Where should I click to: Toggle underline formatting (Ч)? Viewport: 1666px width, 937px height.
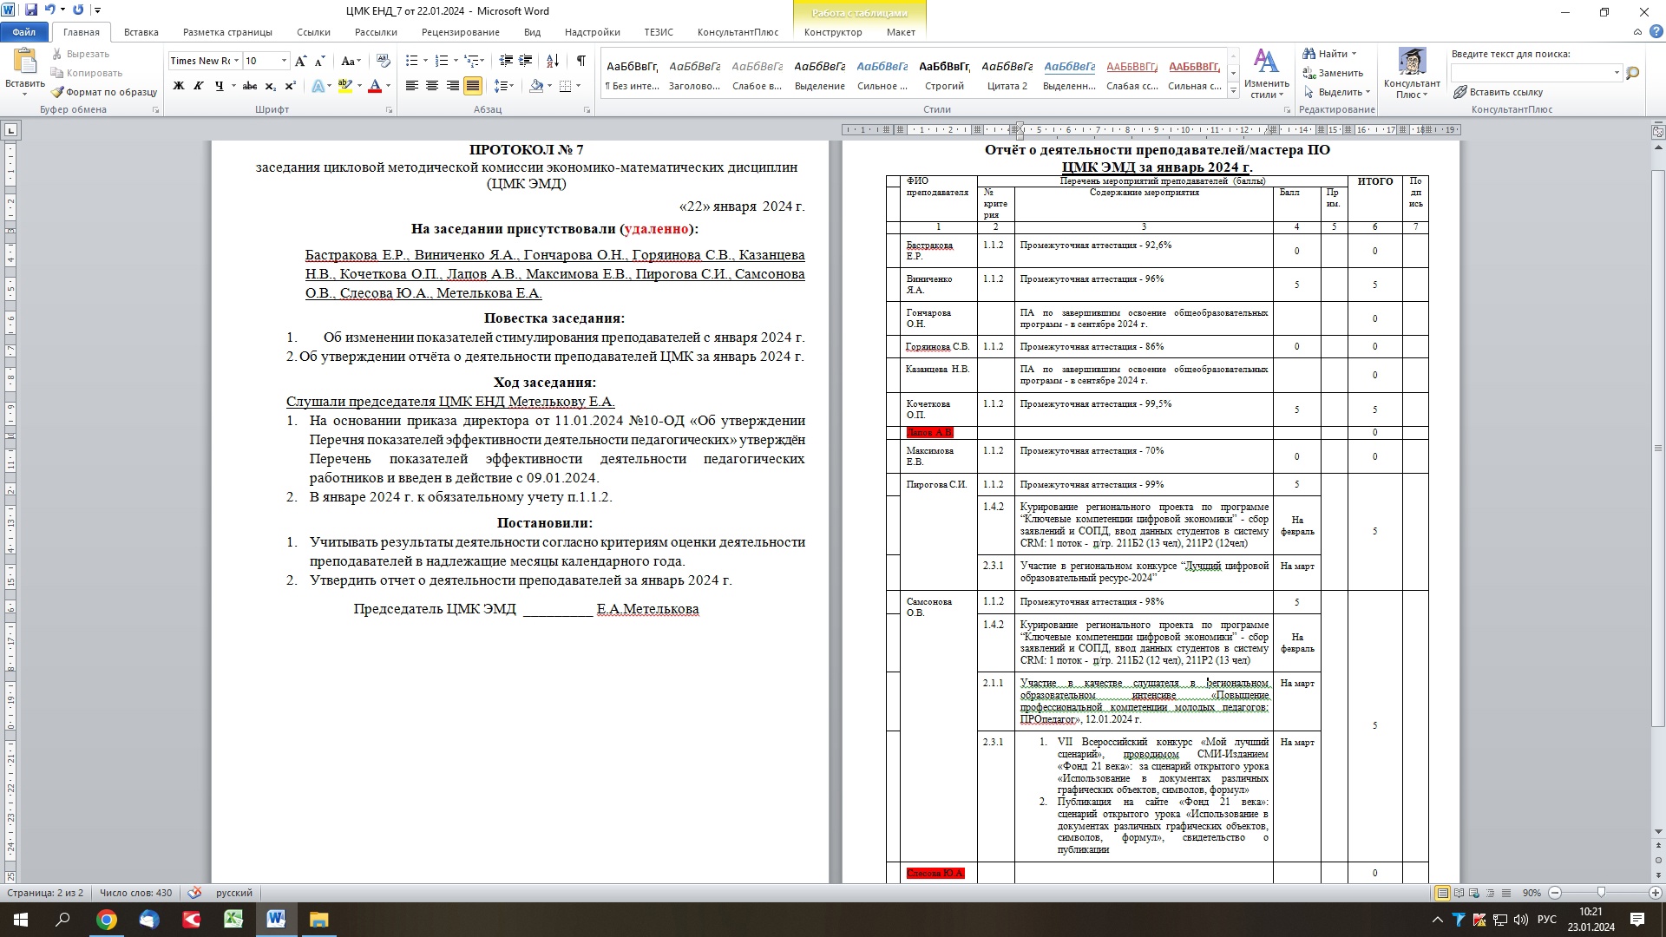[220, 86]
